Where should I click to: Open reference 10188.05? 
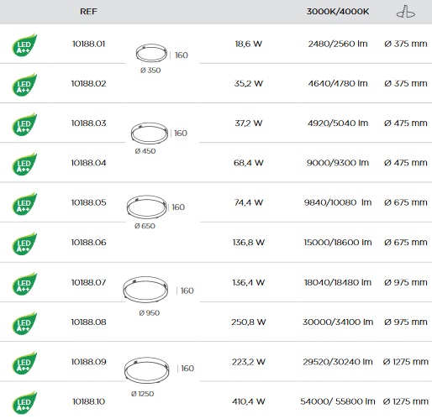pos(88,202)
